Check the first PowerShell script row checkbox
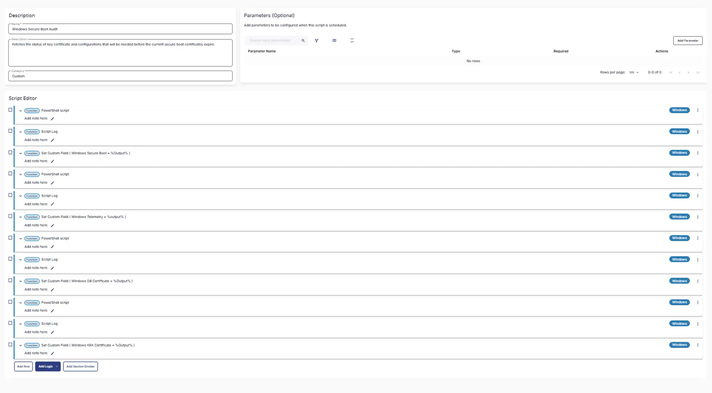This screenshot has height=393, width=712. [x=10, y=110]
